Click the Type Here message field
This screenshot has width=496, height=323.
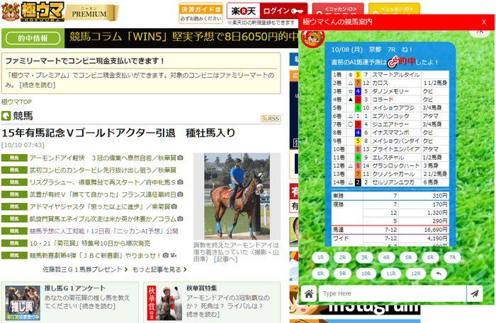(x=391, y=294)
